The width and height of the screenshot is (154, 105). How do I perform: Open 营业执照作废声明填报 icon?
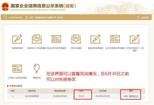pos(56,39)
